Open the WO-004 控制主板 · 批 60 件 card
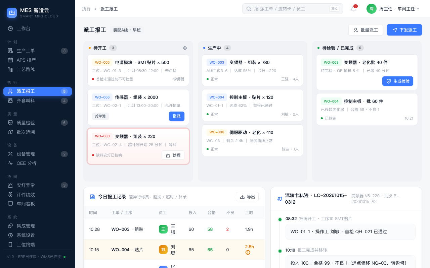The height and width of the screenshot is (268, 430). point(367,109)
